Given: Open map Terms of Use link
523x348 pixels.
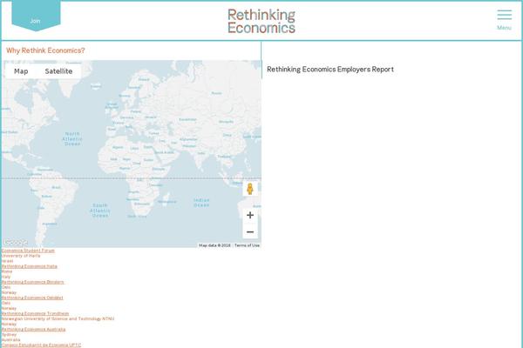Looking at the screenshot, I should coord(247,245).
